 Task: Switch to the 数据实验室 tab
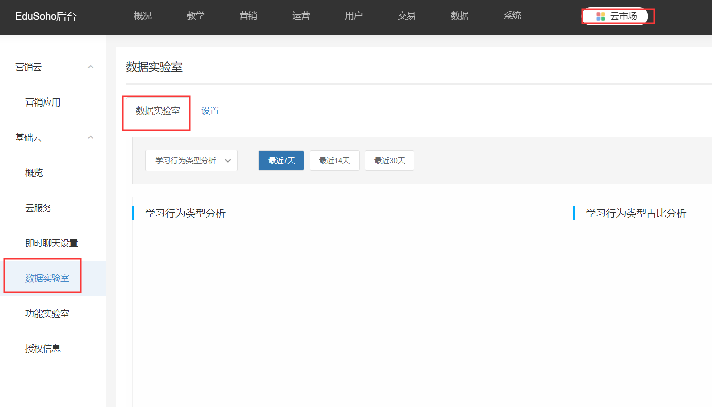157,111
